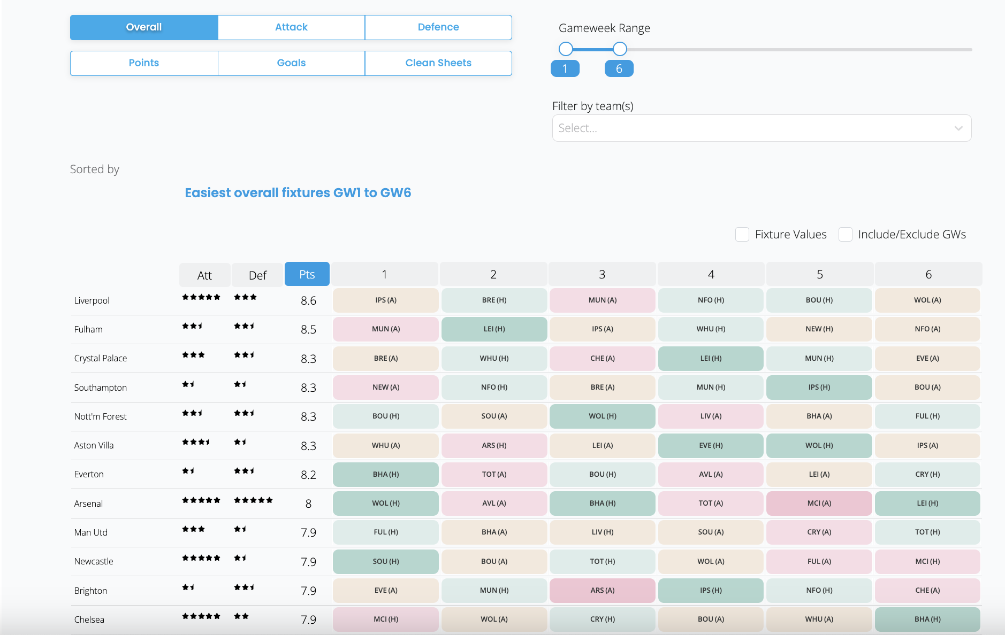Click Arsenal's defence star rating
The height and width of the screenshot is (635, 1005).
(254, 500)
